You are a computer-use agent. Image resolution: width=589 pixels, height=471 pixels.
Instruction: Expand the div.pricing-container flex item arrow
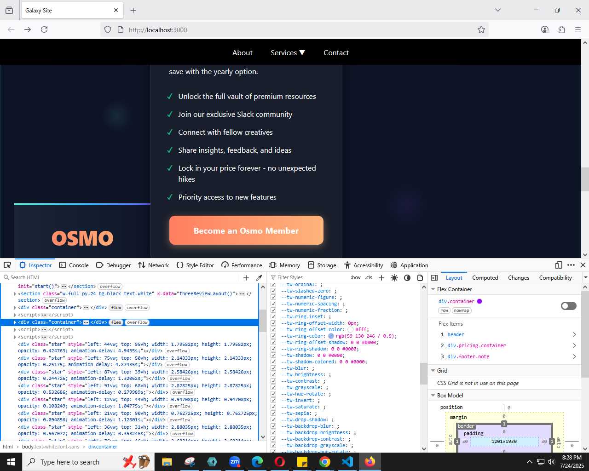[x=574, y=345]
